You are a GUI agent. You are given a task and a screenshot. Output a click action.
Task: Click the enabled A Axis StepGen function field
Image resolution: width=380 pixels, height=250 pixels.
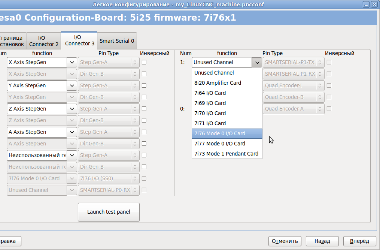coord(37,132)
